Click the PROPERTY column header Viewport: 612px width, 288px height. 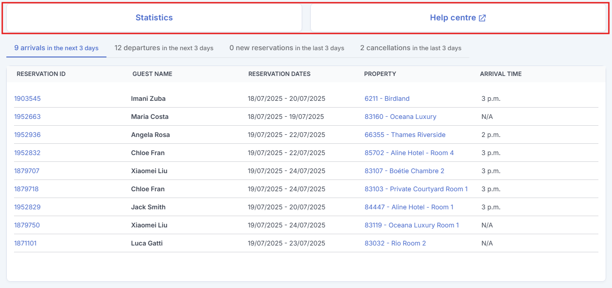coord(380,74)
